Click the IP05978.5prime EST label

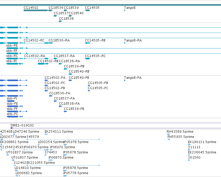point(76,142)
